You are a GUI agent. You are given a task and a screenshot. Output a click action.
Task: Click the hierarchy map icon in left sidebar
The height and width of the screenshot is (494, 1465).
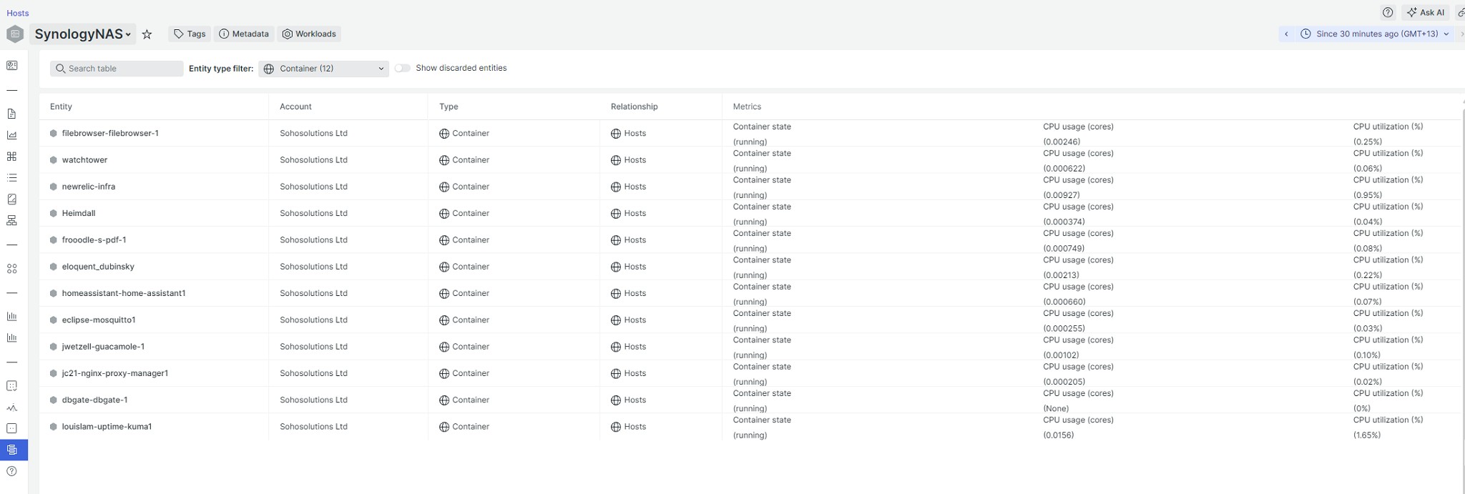[12, 221]
